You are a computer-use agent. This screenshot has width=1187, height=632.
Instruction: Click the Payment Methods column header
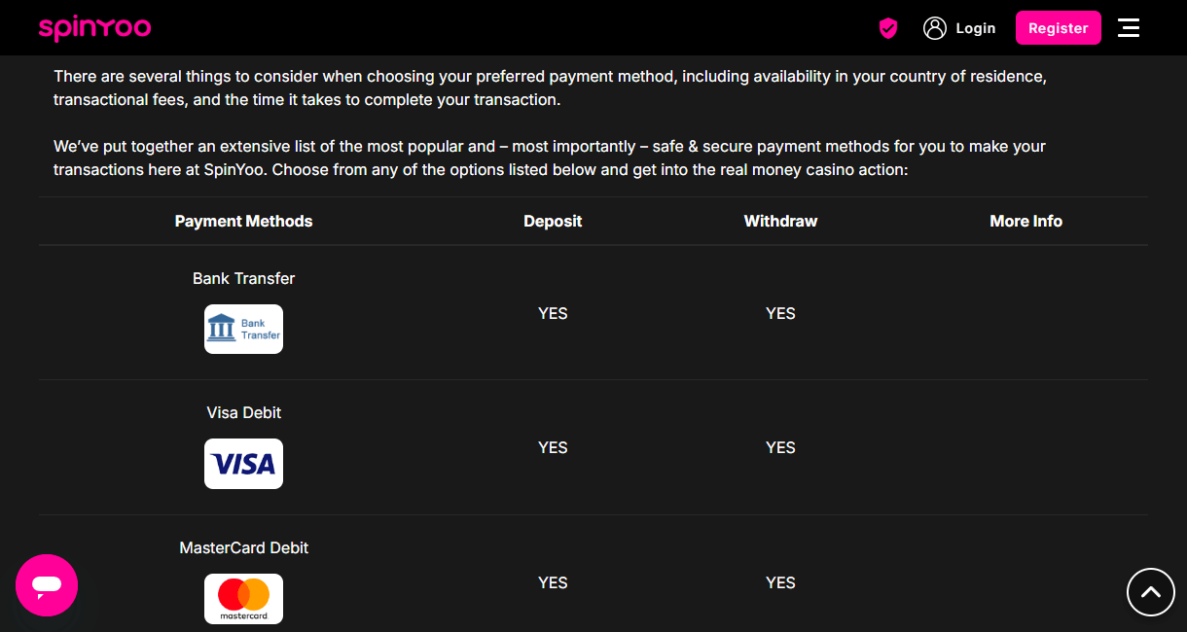click(243, 221)
